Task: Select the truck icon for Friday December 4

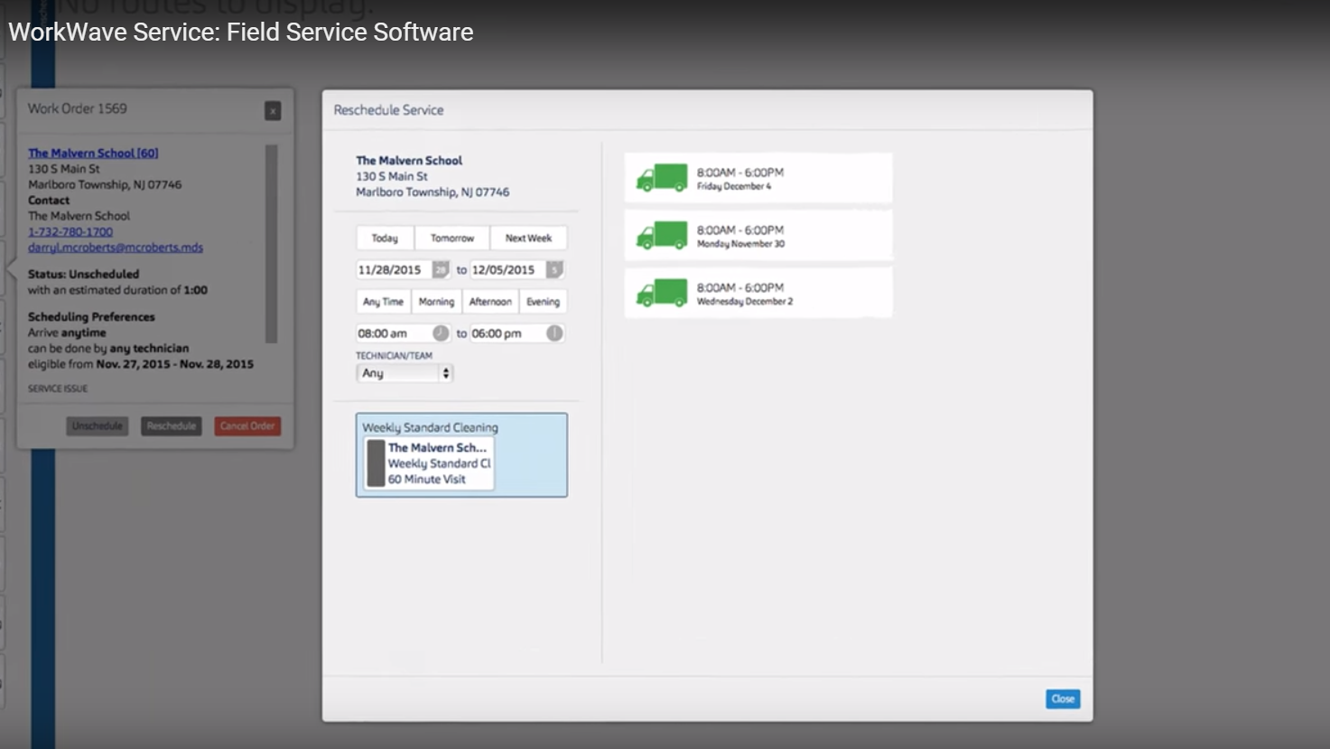Action: [660, 177]
